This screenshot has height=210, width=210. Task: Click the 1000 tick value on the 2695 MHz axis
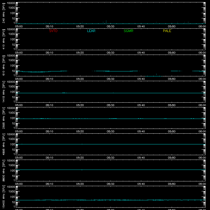click(12, 113)
